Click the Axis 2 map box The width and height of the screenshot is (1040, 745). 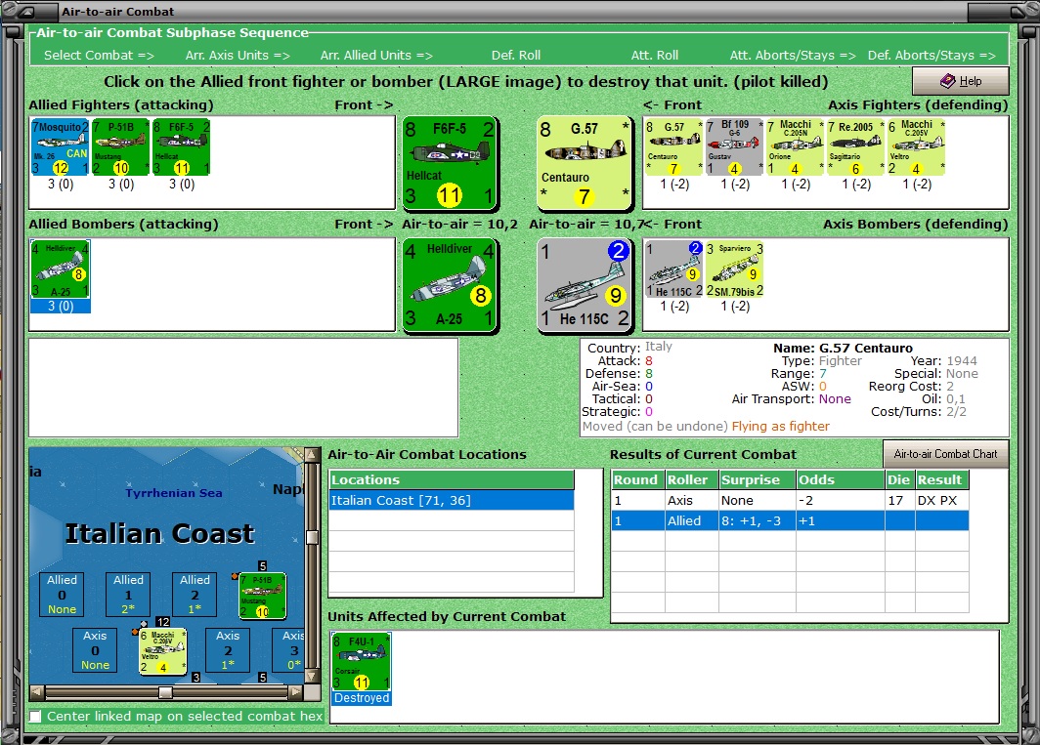point(228,650)
